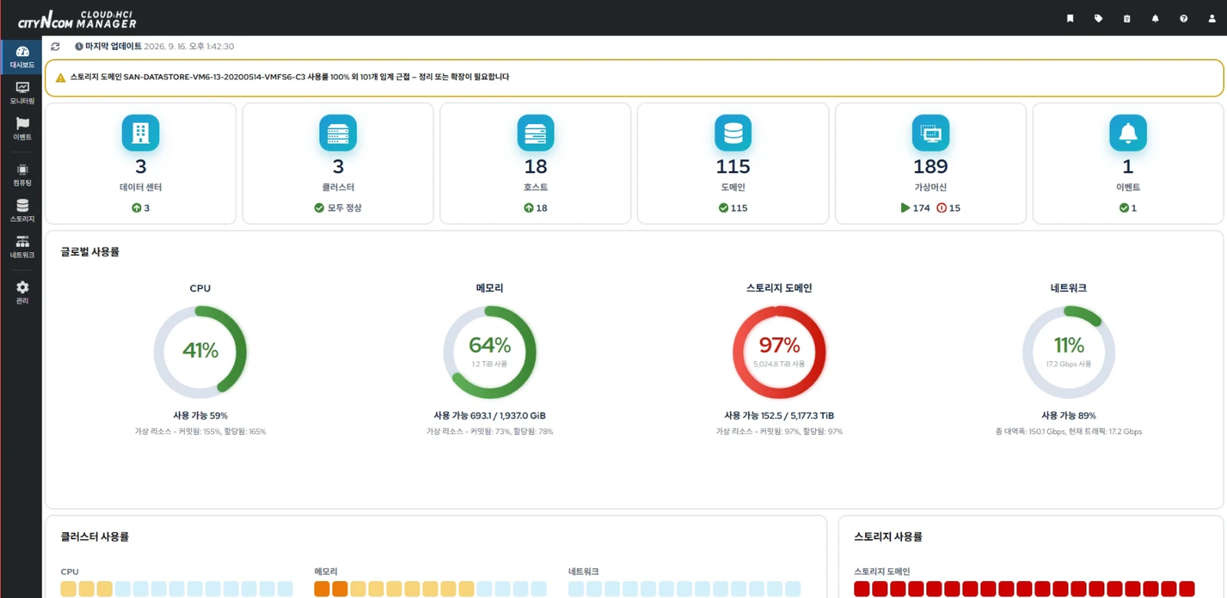Refresh the dashboard with the reload icon
Image resolution: width=1227 pixels, height=598 pixels.
[55, 47]
